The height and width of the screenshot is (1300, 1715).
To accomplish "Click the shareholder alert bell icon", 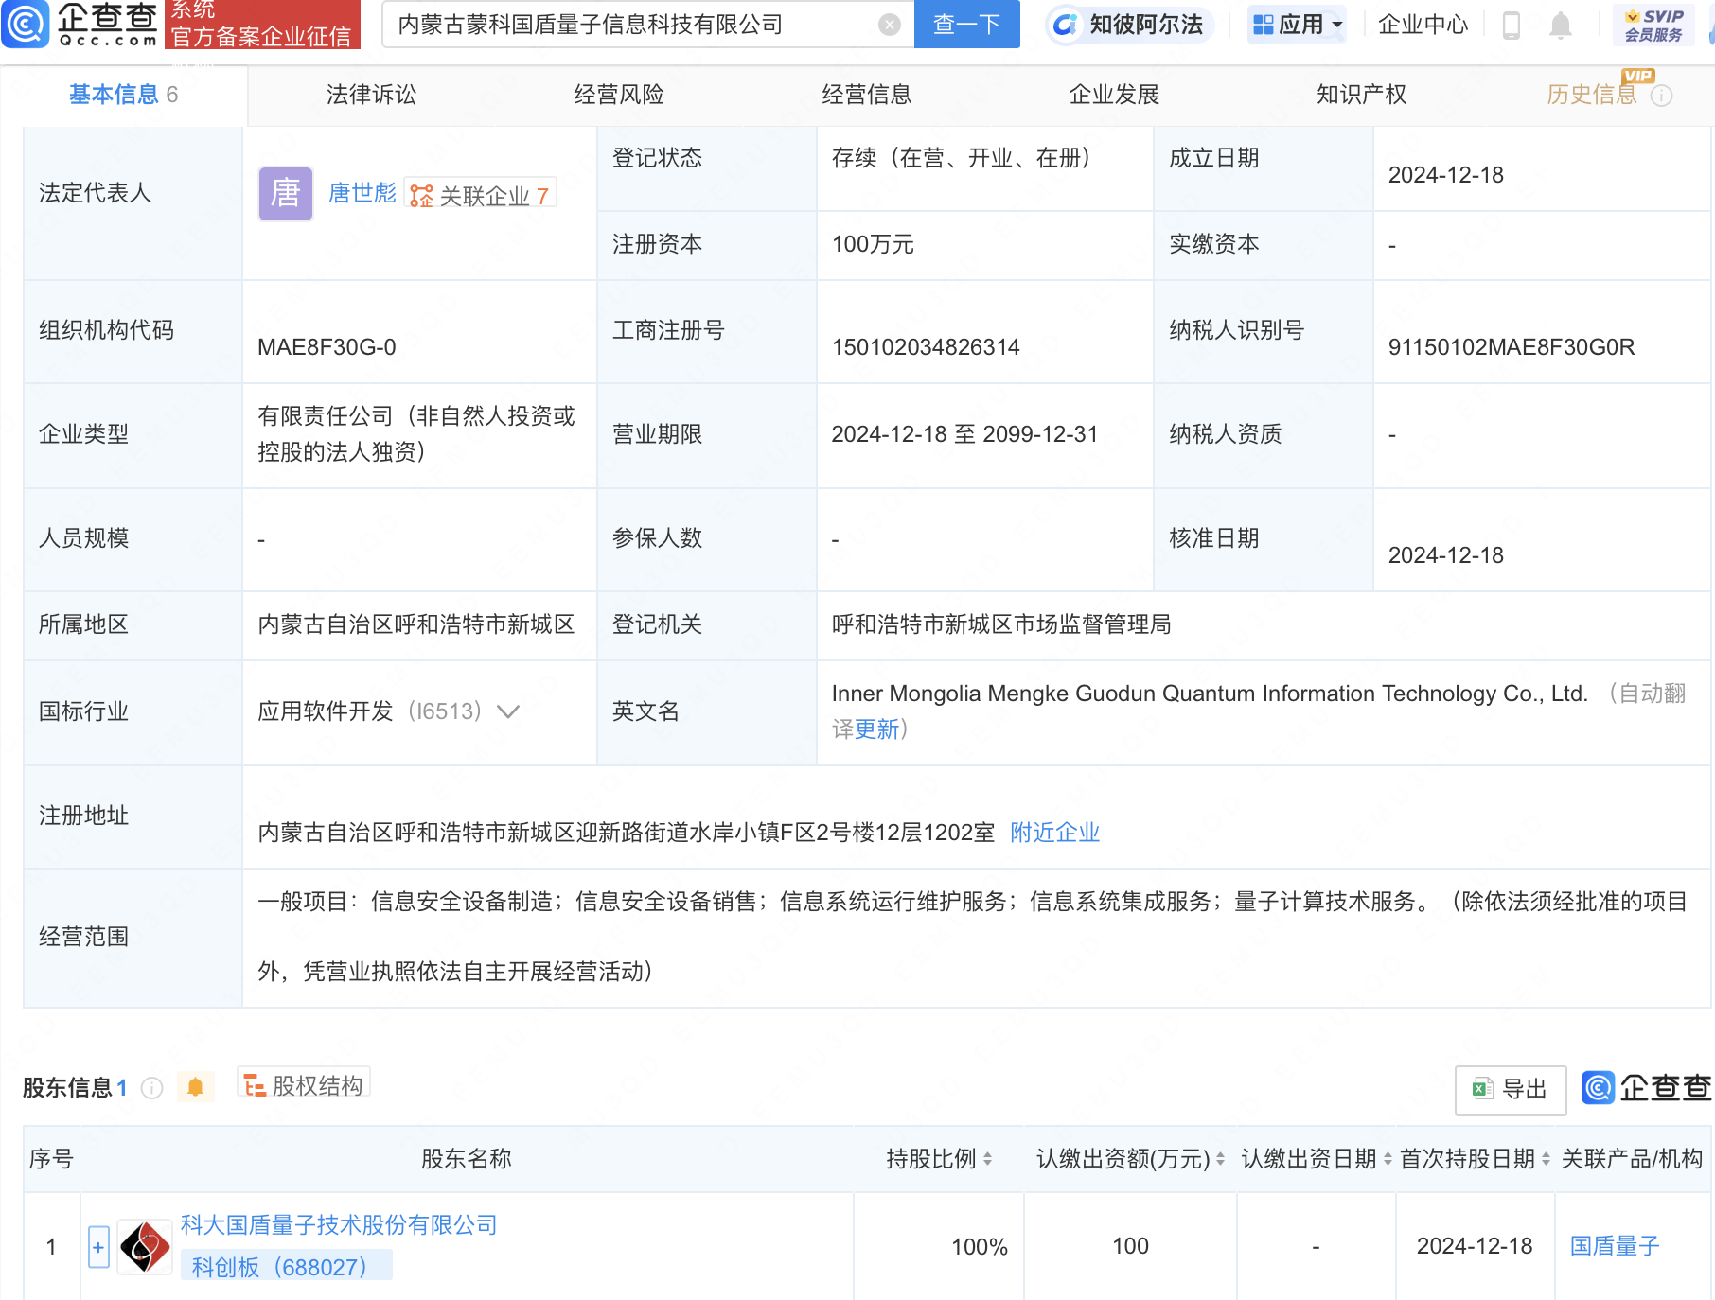I will click(x=195, y=1087).
